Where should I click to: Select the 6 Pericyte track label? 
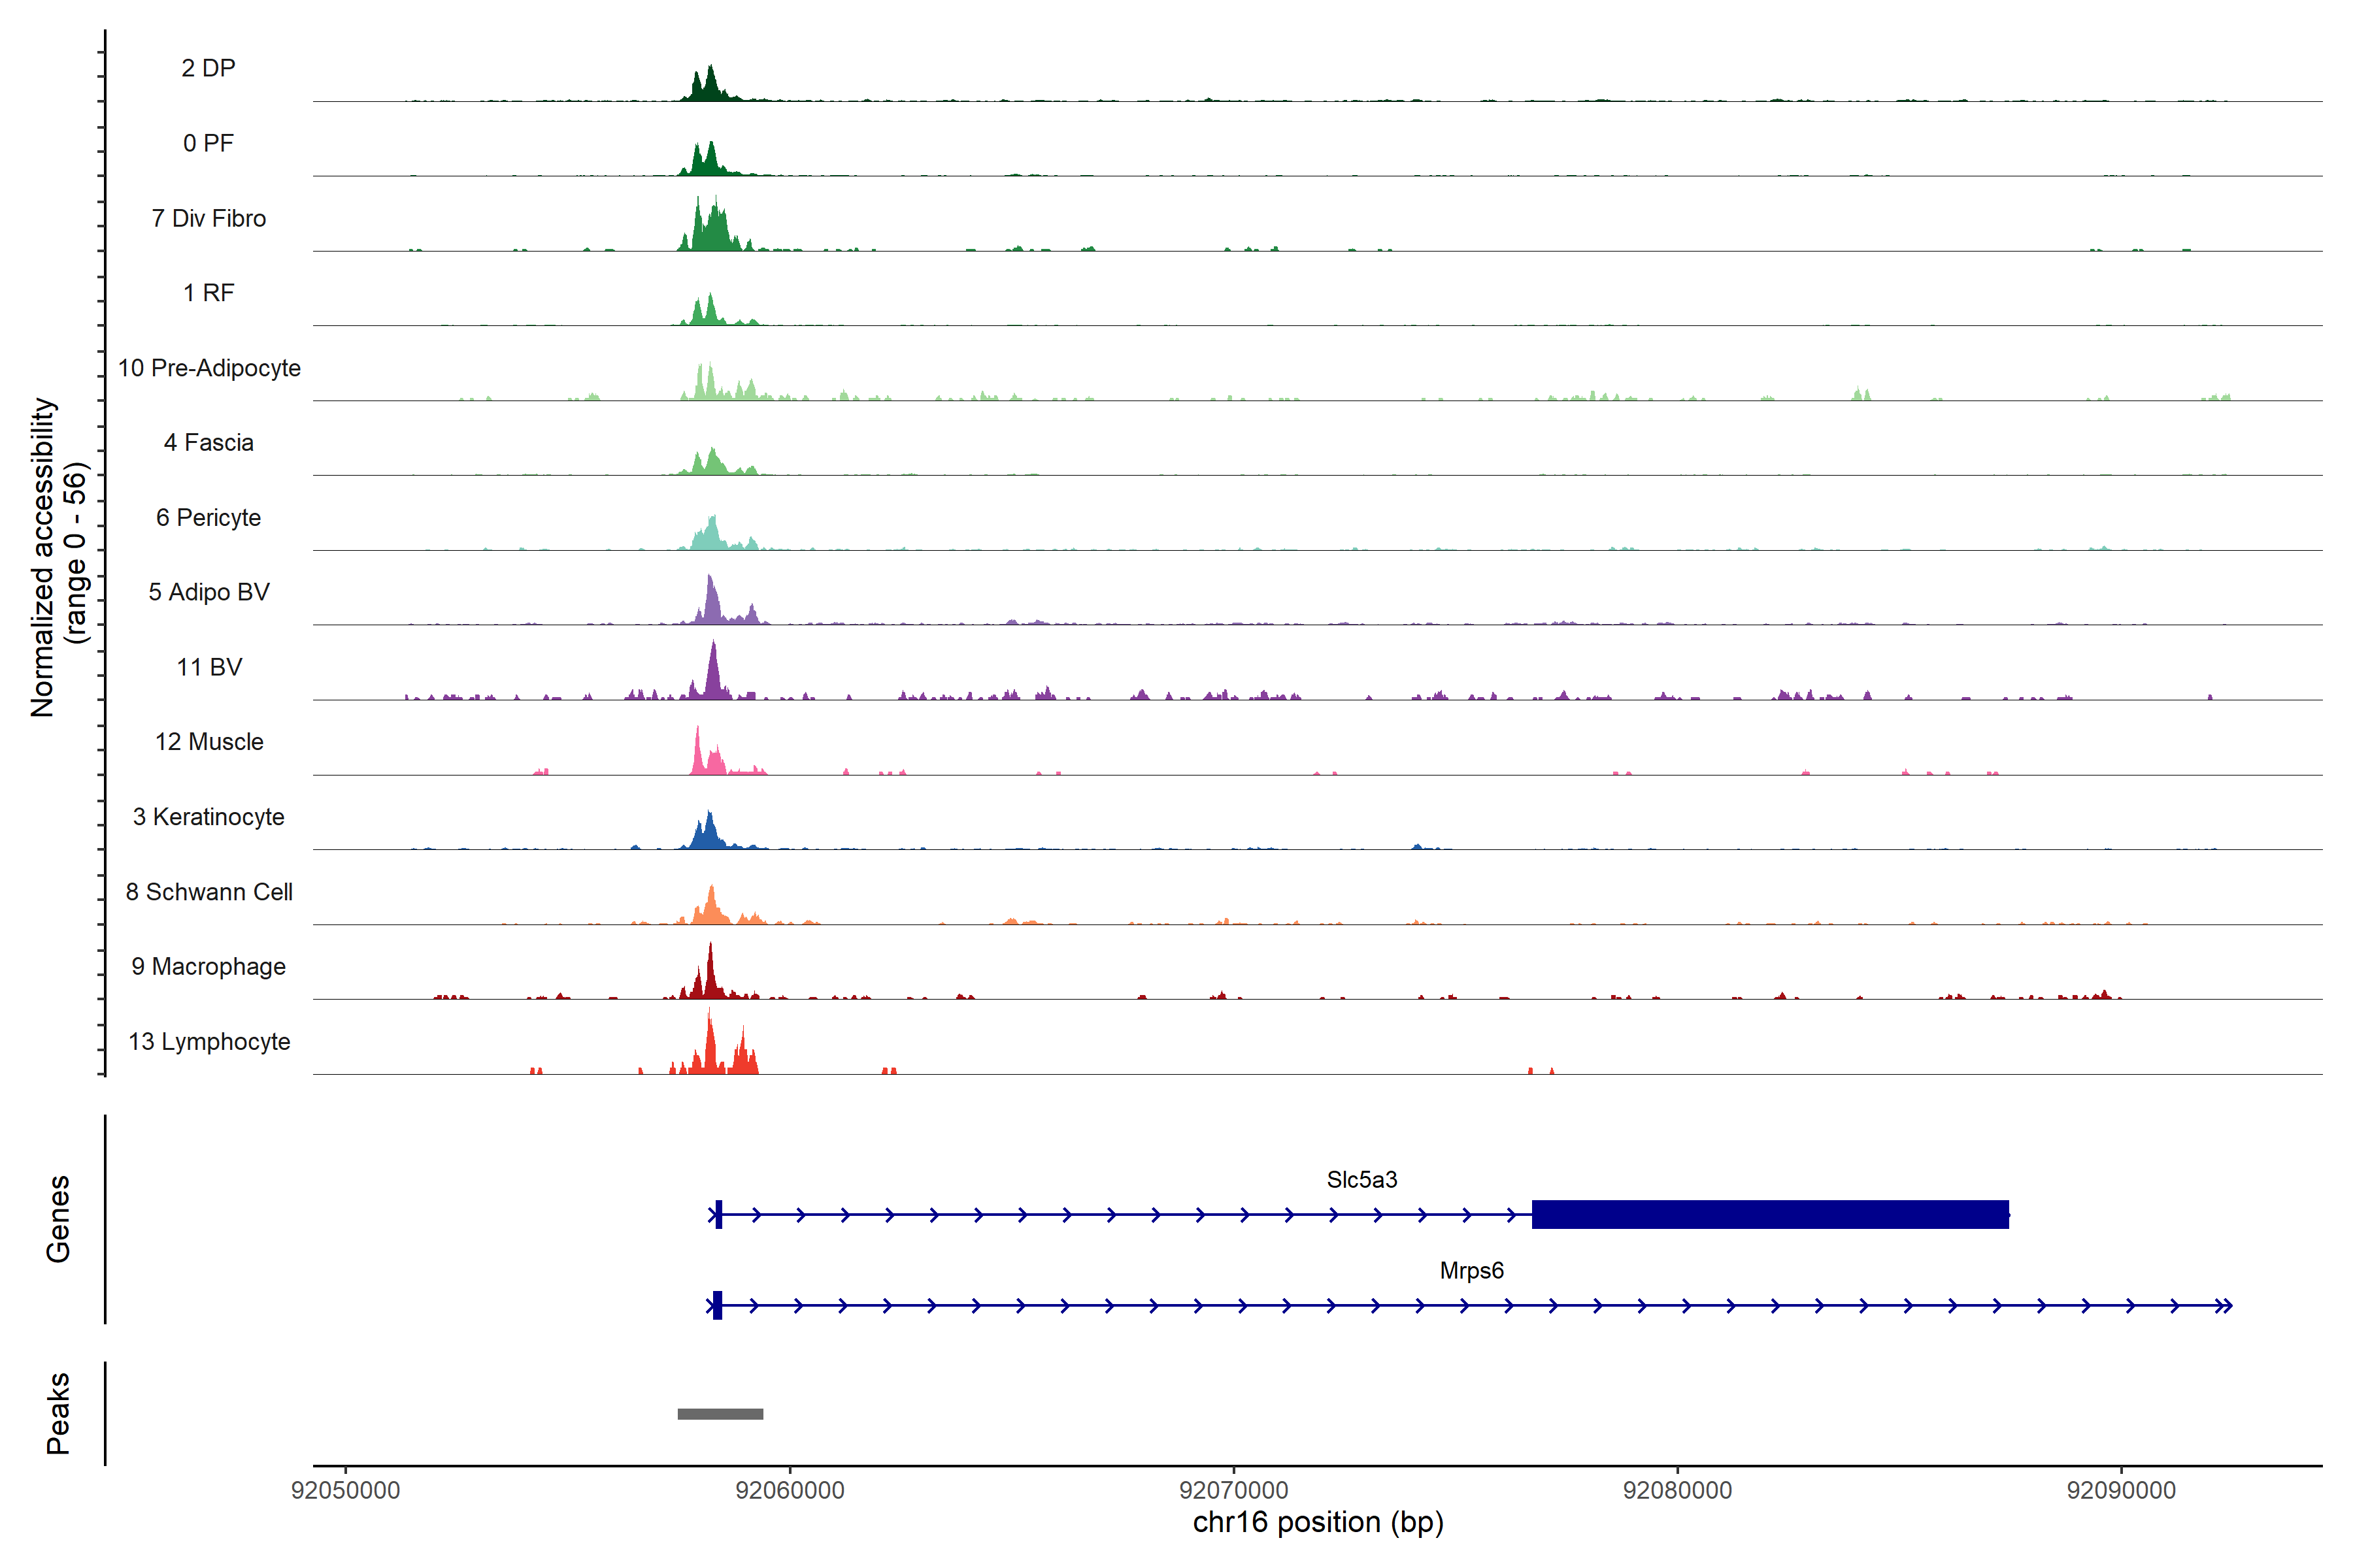pos(208,518)
